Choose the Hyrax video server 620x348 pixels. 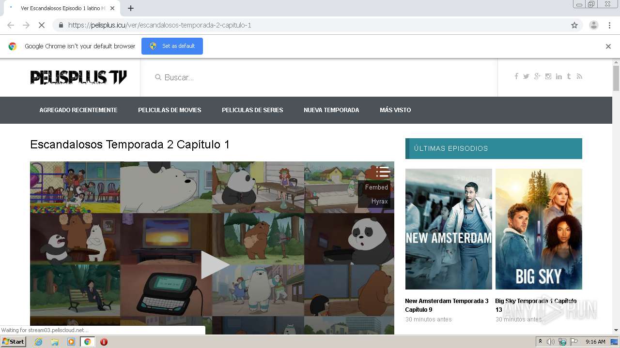click(x=380, y=202)
